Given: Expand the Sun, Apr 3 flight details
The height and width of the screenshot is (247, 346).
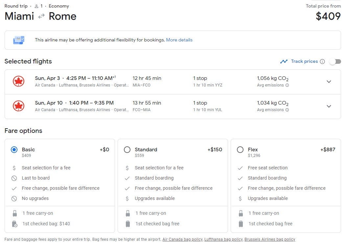Looking at the screenshot, I should pos(329,82).
